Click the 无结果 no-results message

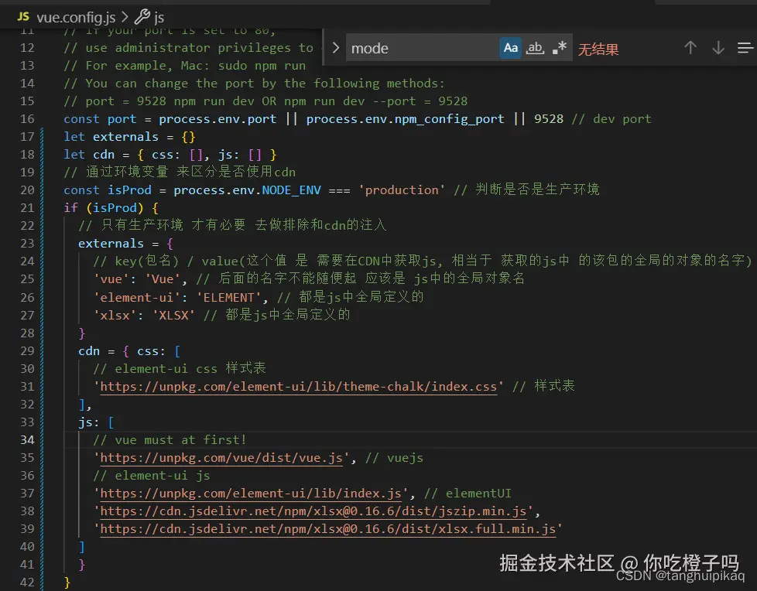(598, 50)
